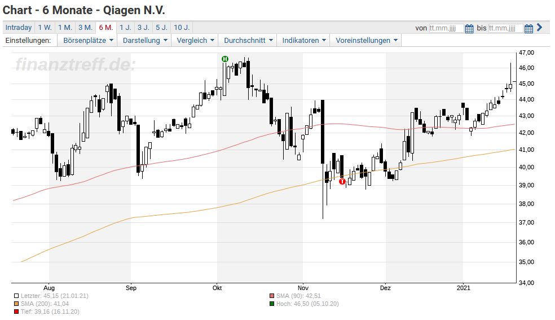Click the 'Dez' x-axis label
555x320 pixels.
pyautogui.click(x=385, y=288)
